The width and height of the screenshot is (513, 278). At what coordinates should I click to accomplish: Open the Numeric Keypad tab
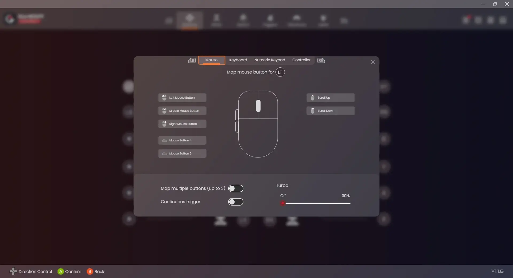click(270, 60)
